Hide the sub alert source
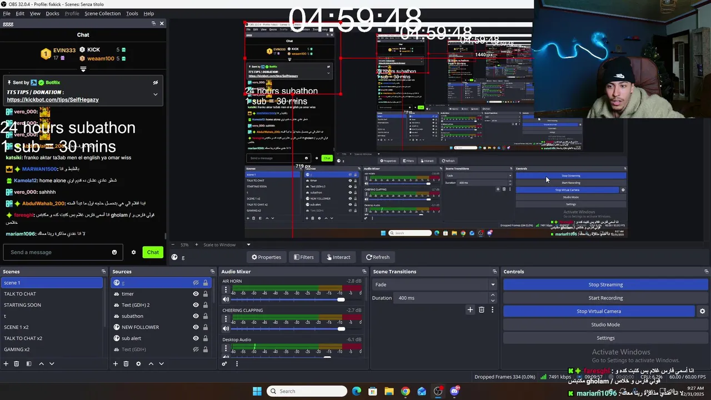711x400 pixels. pyautogui.click(x=196, y=338)
